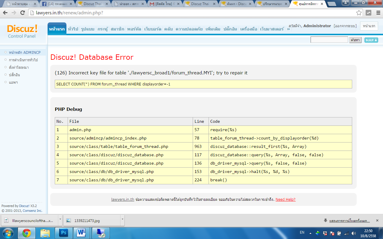383x239 pixels.
Task: Open Microsoft Word from the taskbar
Action: point(82,233)
